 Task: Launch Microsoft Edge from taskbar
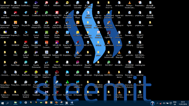(21, 103)
